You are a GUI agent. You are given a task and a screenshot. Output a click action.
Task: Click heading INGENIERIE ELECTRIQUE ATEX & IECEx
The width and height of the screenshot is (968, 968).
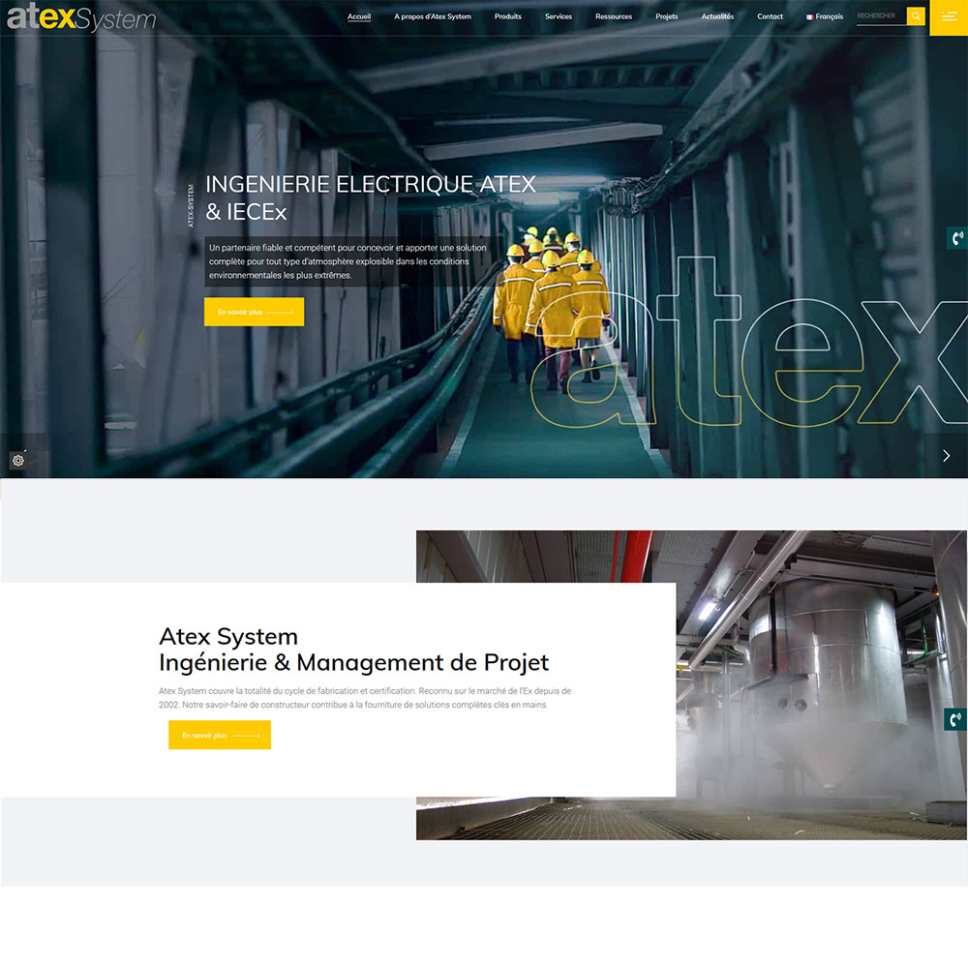[371, 197]
